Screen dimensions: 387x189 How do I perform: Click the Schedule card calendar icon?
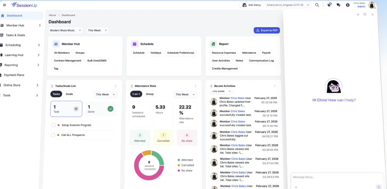[135, 44]
